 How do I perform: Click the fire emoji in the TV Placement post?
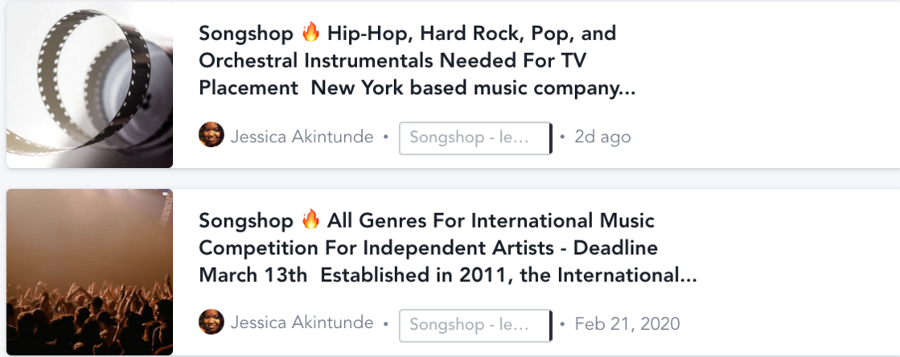pyautogui.click(x=310, y=34)
